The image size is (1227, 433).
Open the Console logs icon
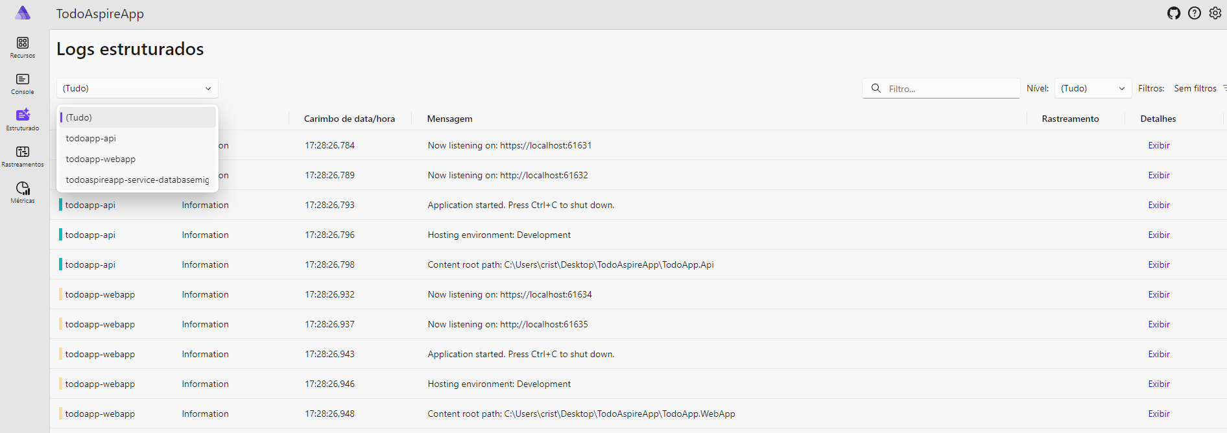click(23, 80)
